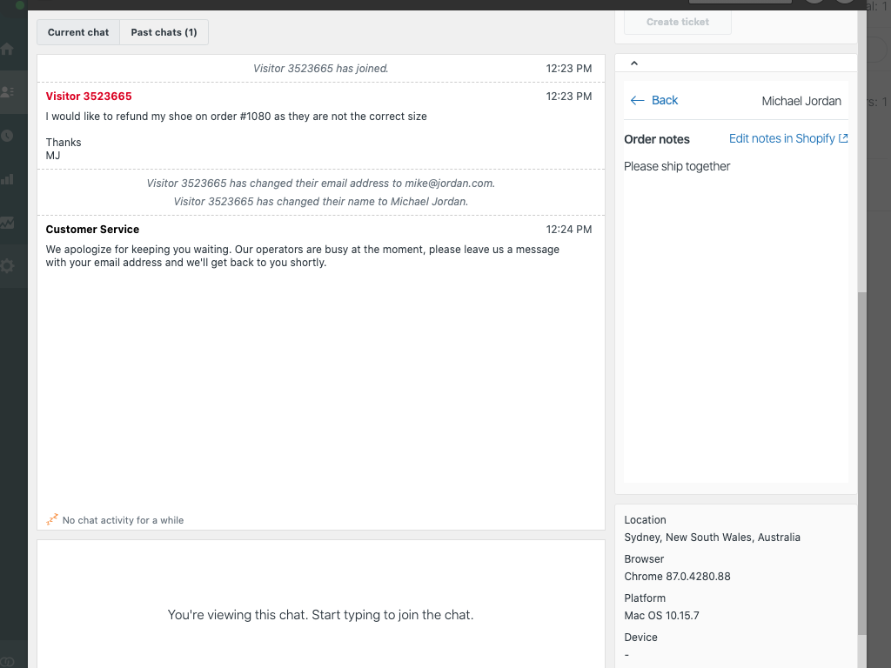Open the Analytics bar chart icon
This screenshot has width=891, height=668.
8,179
